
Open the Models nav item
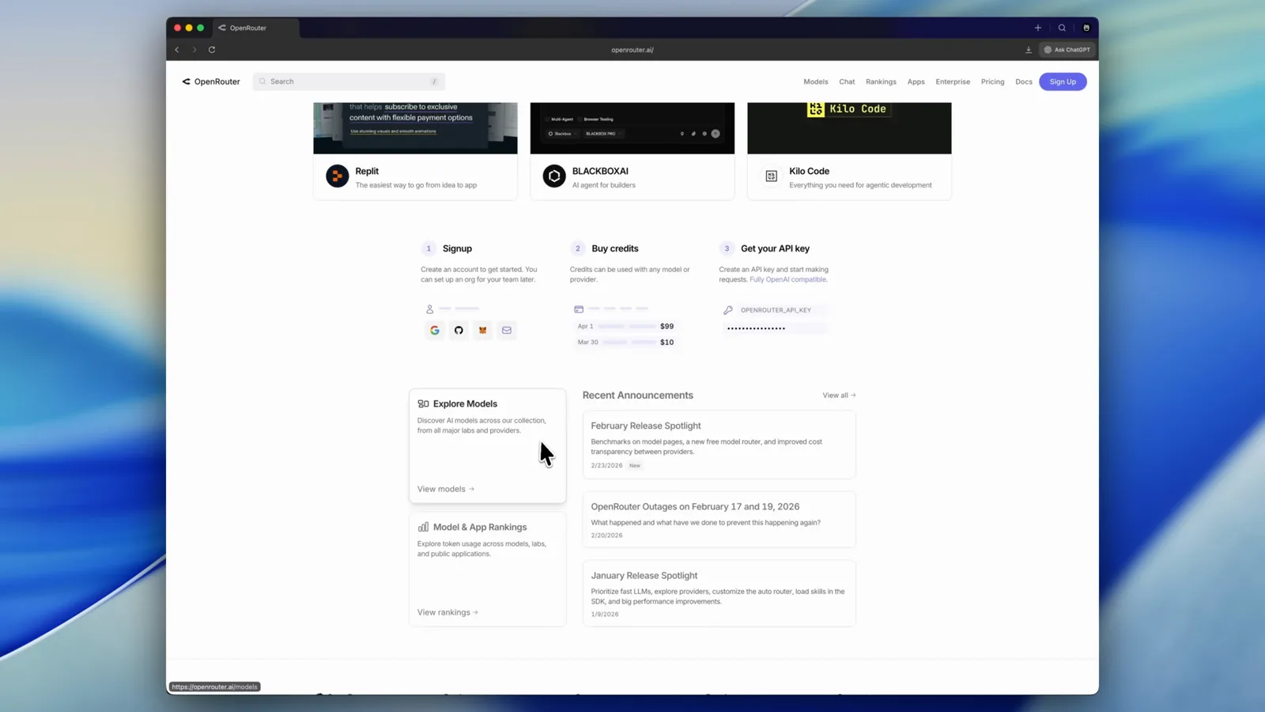(816, 81)
